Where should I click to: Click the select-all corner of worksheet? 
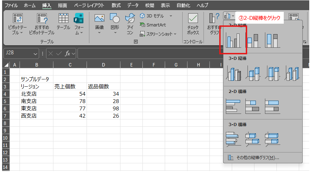6,65
